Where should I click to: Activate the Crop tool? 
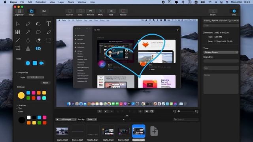(x=18, y=48)
